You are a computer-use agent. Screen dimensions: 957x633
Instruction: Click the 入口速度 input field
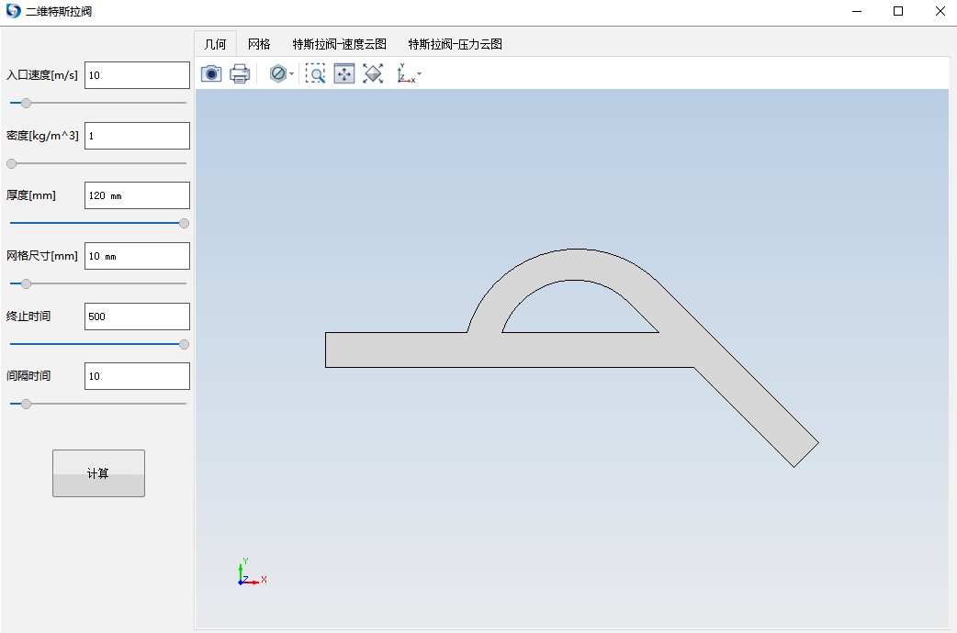point(137,75)
